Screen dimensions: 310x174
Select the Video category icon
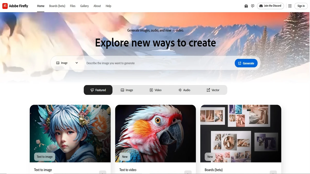pos(151,90)
